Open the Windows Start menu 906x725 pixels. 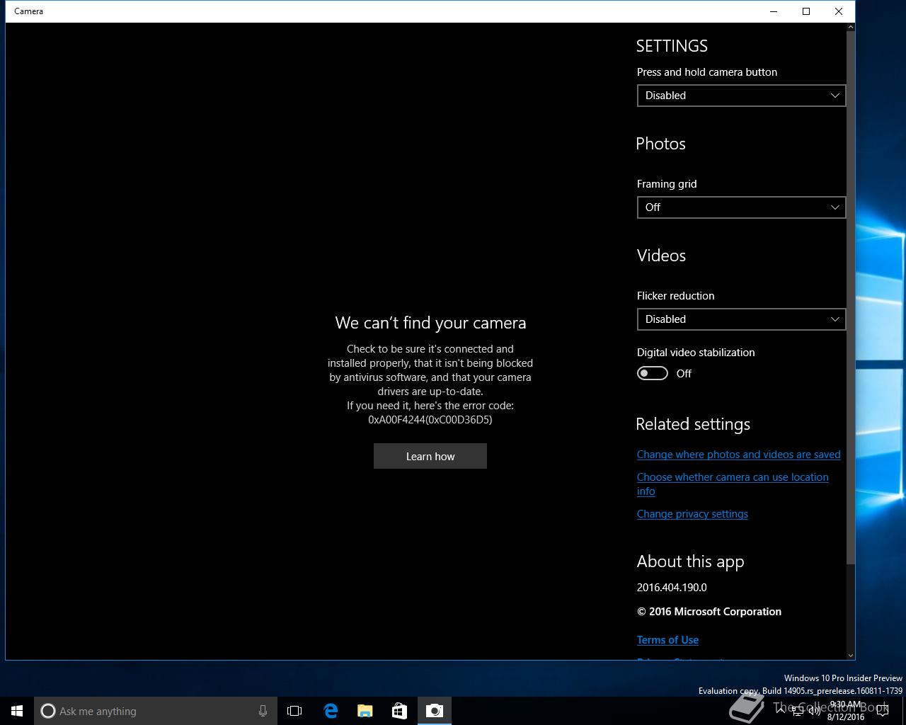click(x=17, y=711)
